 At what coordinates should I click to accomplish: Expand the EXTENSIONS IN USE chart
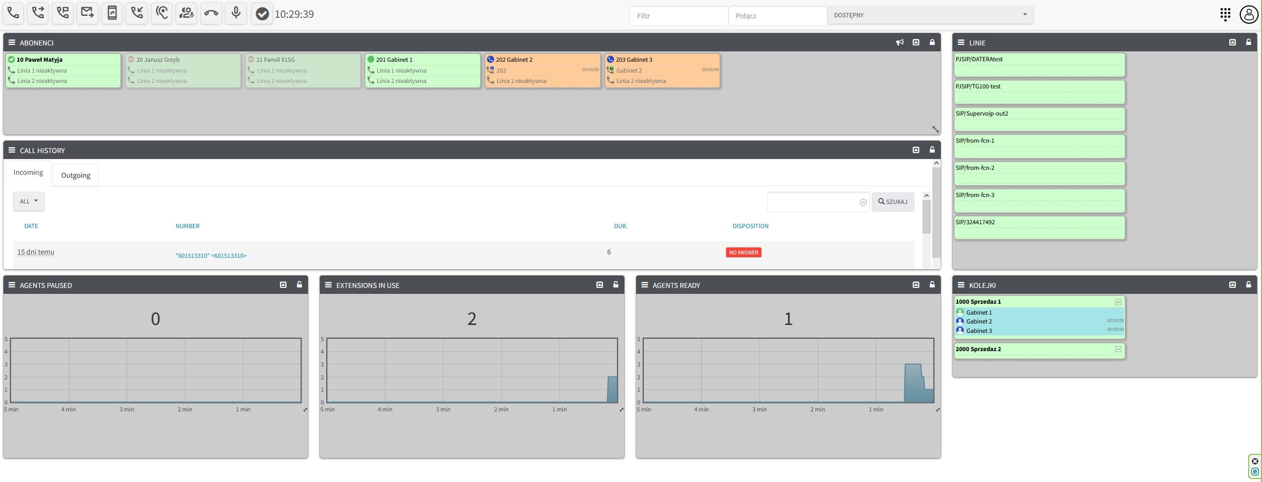621,409
